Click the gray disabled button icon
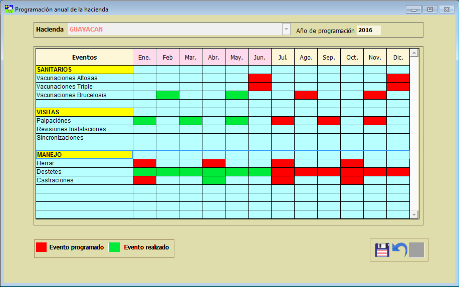The width and height of the screenshot is (459, 287). 416,250
